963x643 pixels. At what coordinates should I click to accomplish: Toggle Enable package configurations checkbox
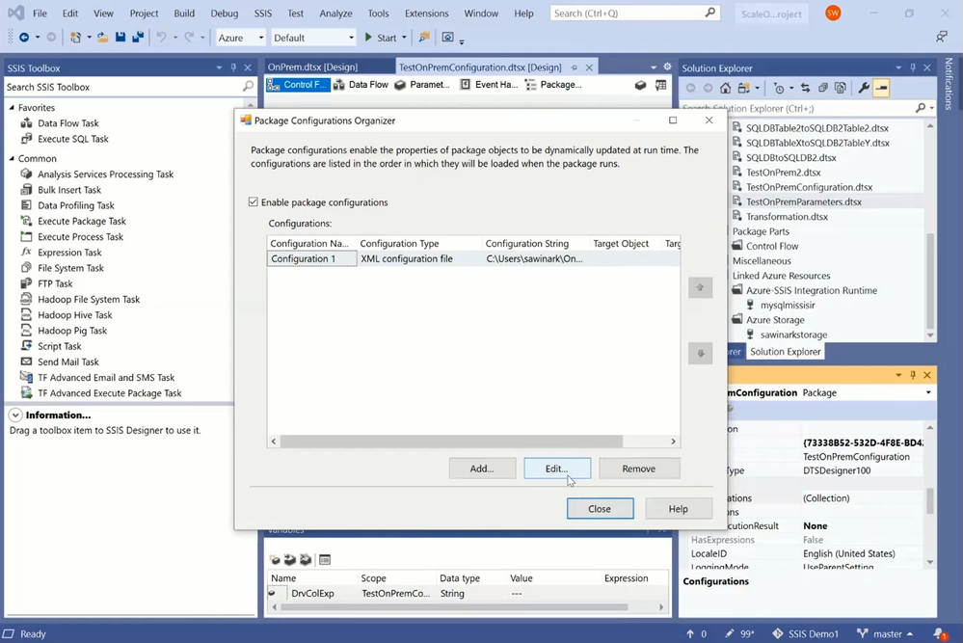coord(253,202)
